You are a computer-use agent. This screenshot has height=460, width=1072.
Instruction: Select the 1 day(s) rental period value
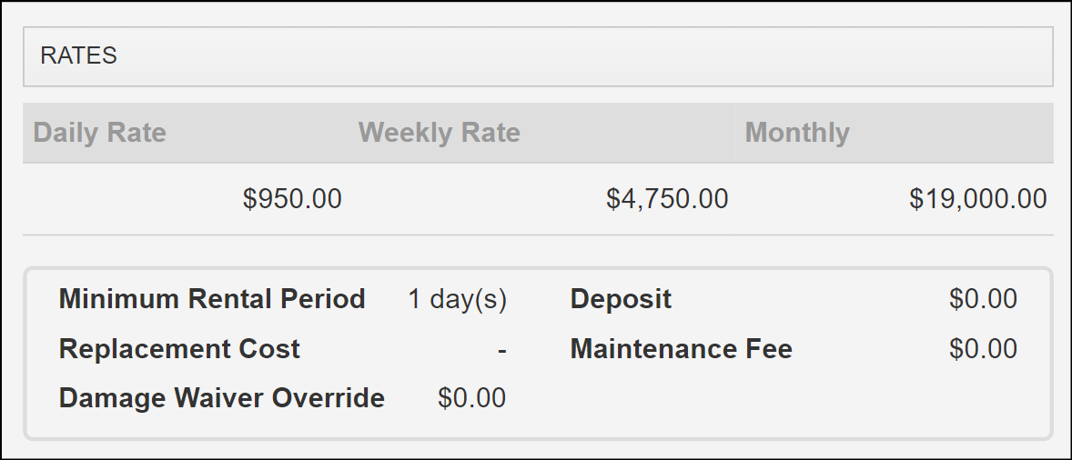click(457, 299)
